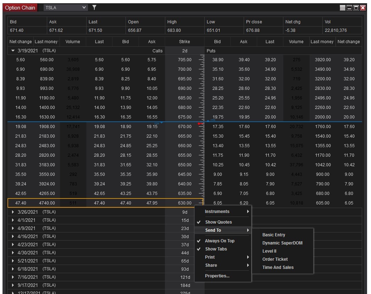The width and height of the screenshot is (371, 294).
Task: Click the Instruments submenu arrow
Action: pos(248,212)
